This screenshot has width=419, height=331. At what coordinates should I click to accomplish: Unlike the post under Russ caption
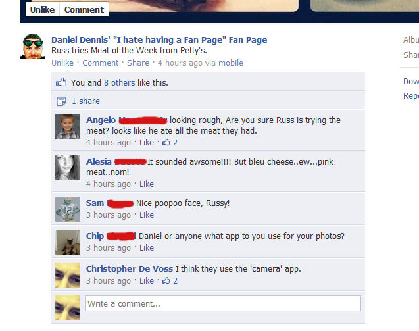point(62,63)
